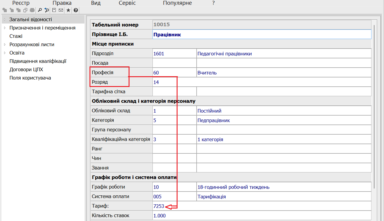
Task: Click the empty Ранг code field
Action: click(174, 149)
